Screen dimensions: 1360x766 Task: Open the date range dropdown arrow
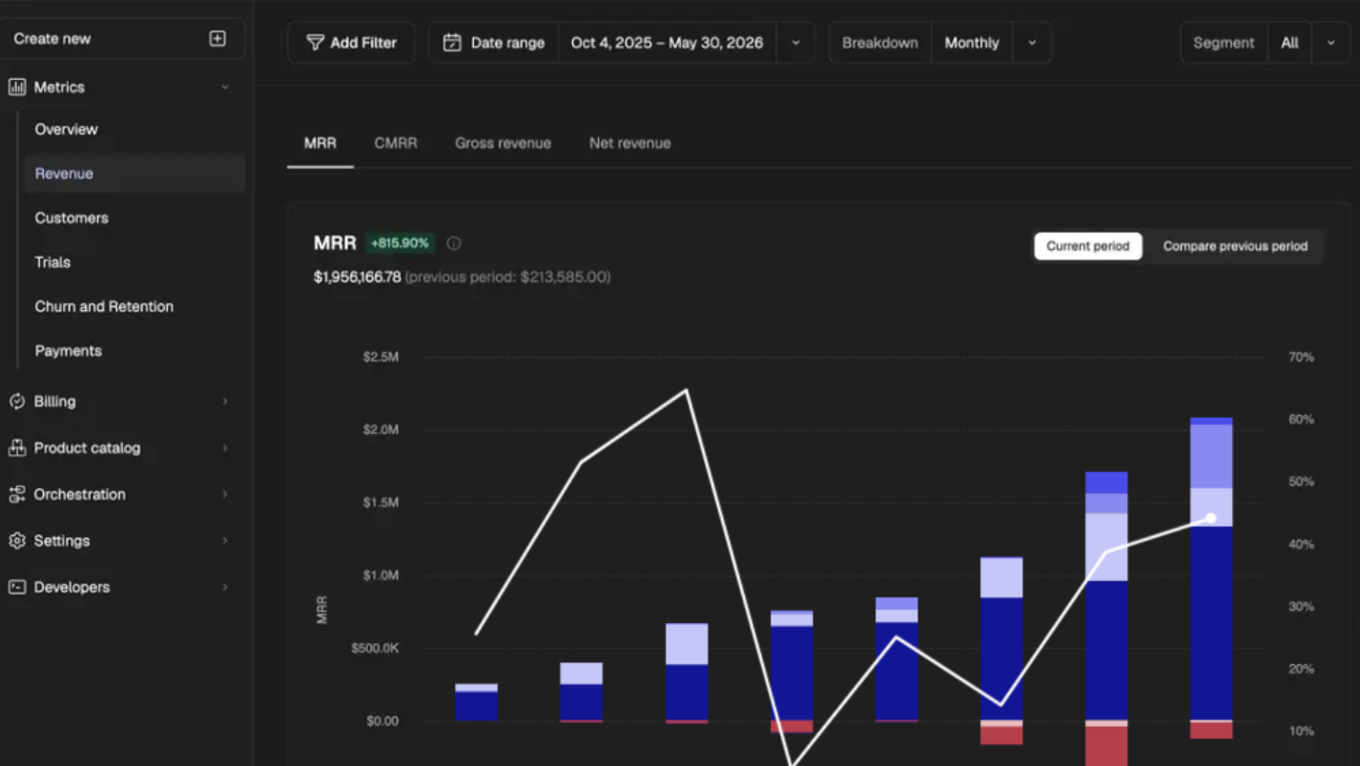pyautogui.click(x=796, y=43)
